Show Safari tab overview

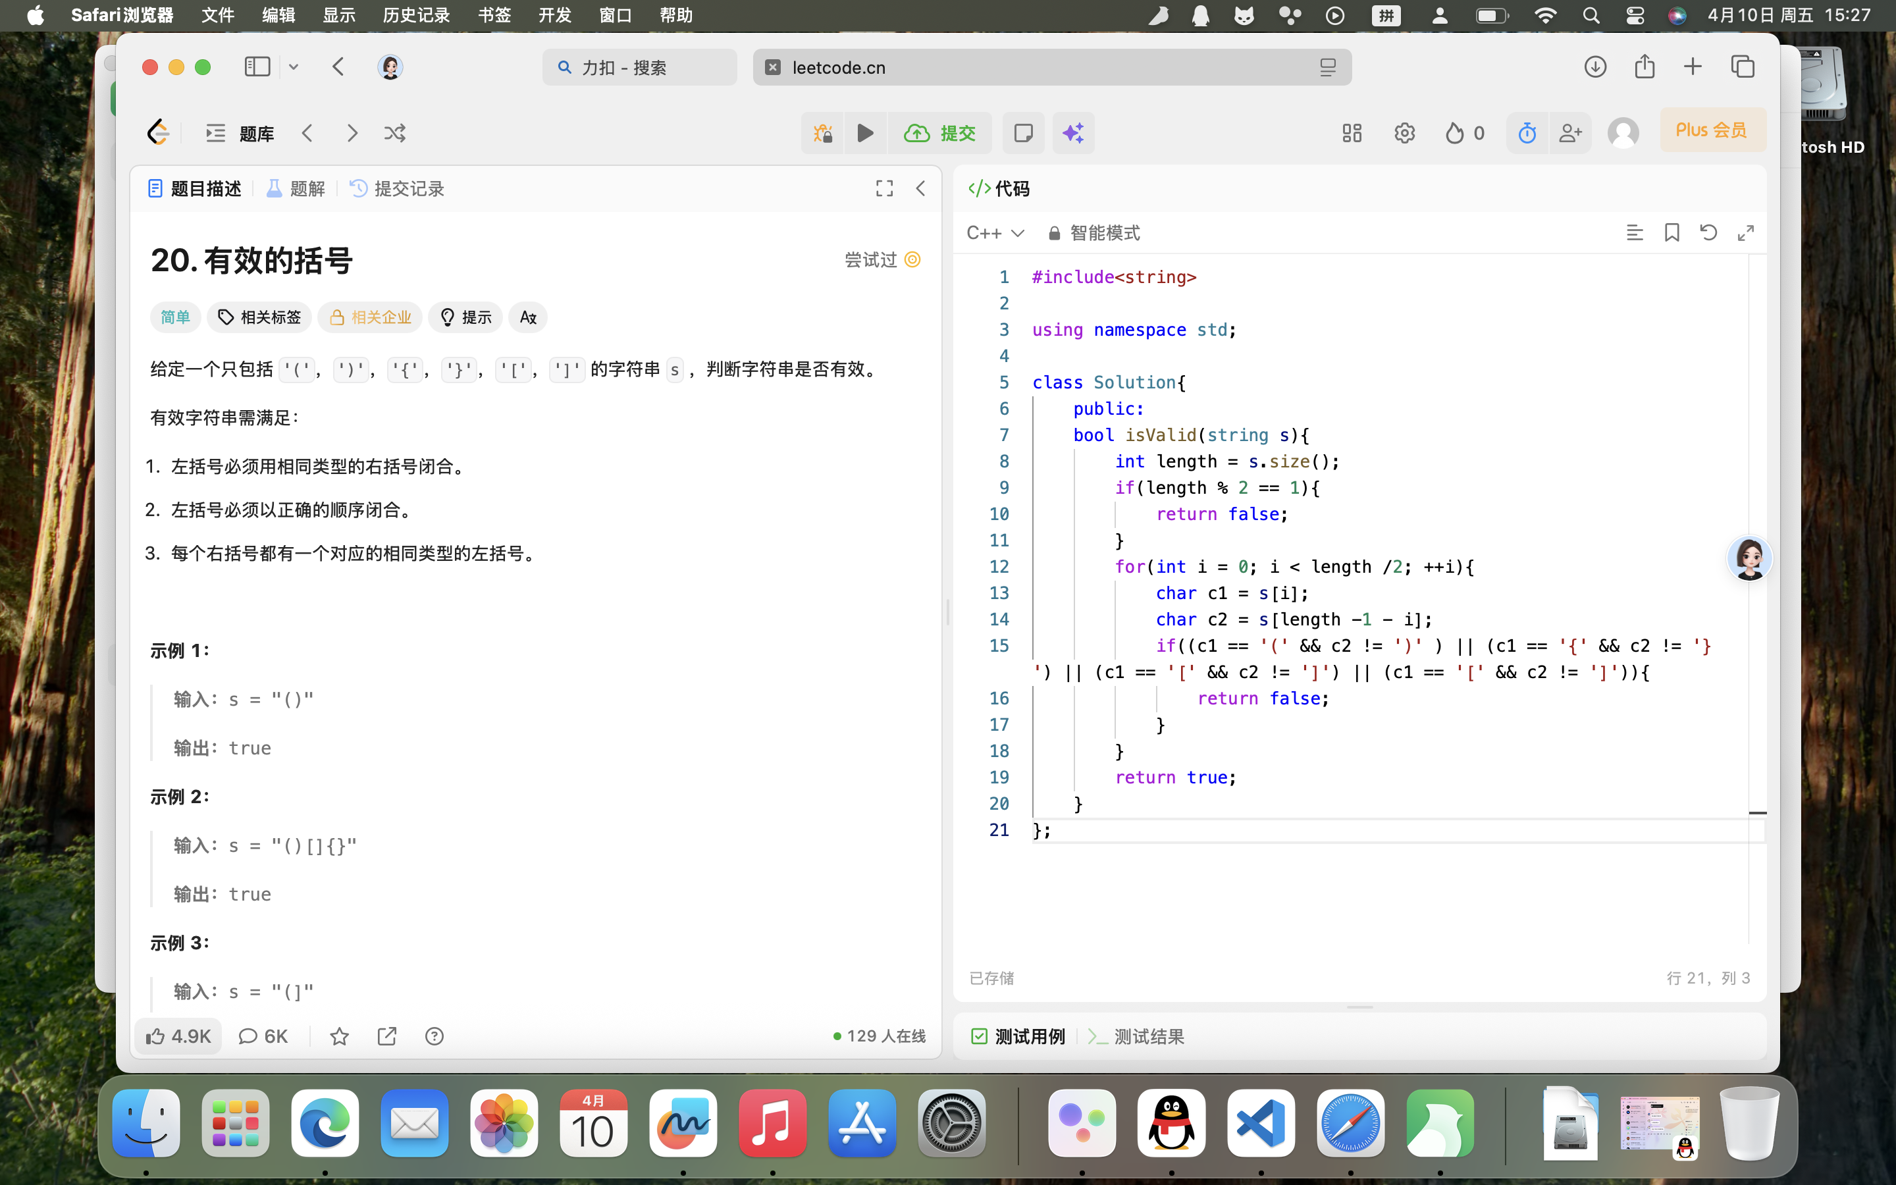(x=1743, y=66)
